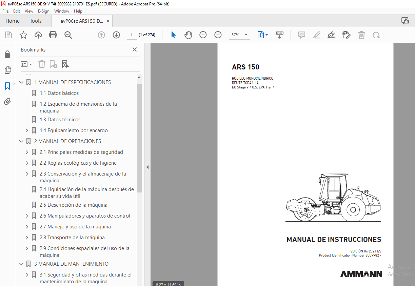Expand 1.4 Equipamiento por encargo bookmark
The image size is (415, 286).
click(27, 130)
